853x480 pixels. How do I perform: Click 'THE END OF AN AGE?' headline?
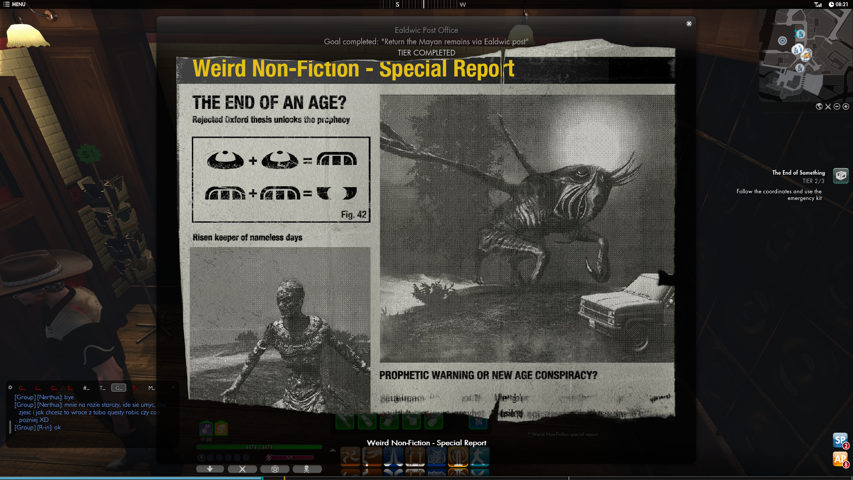pos(269,103)
